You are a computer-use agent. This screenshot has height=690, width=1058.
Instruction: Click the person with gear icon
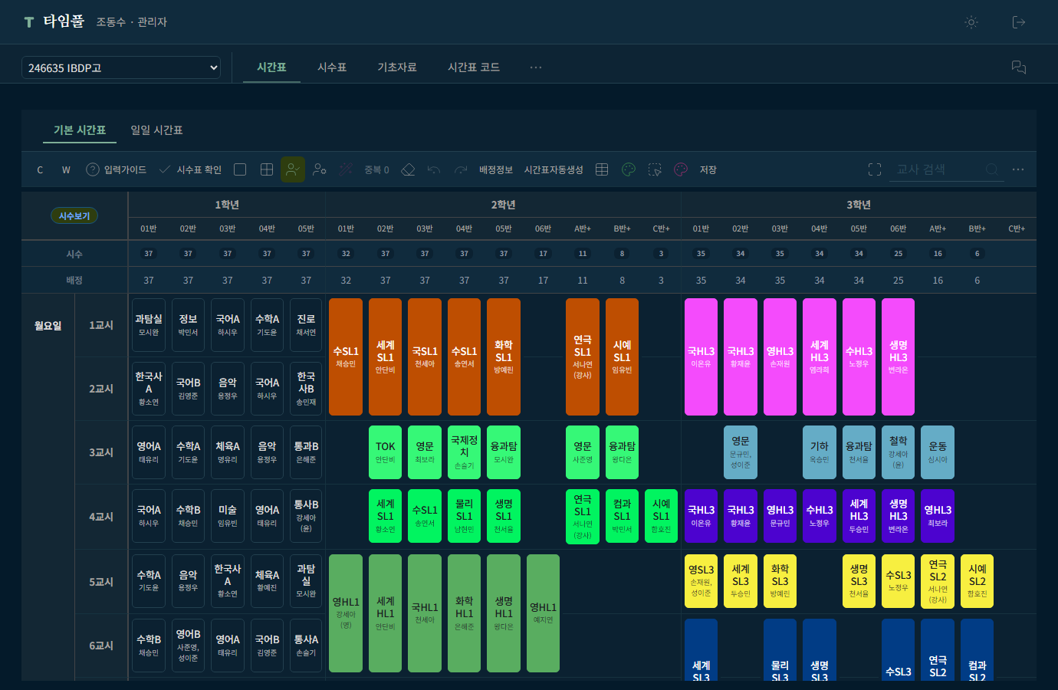tap(320, 169)
